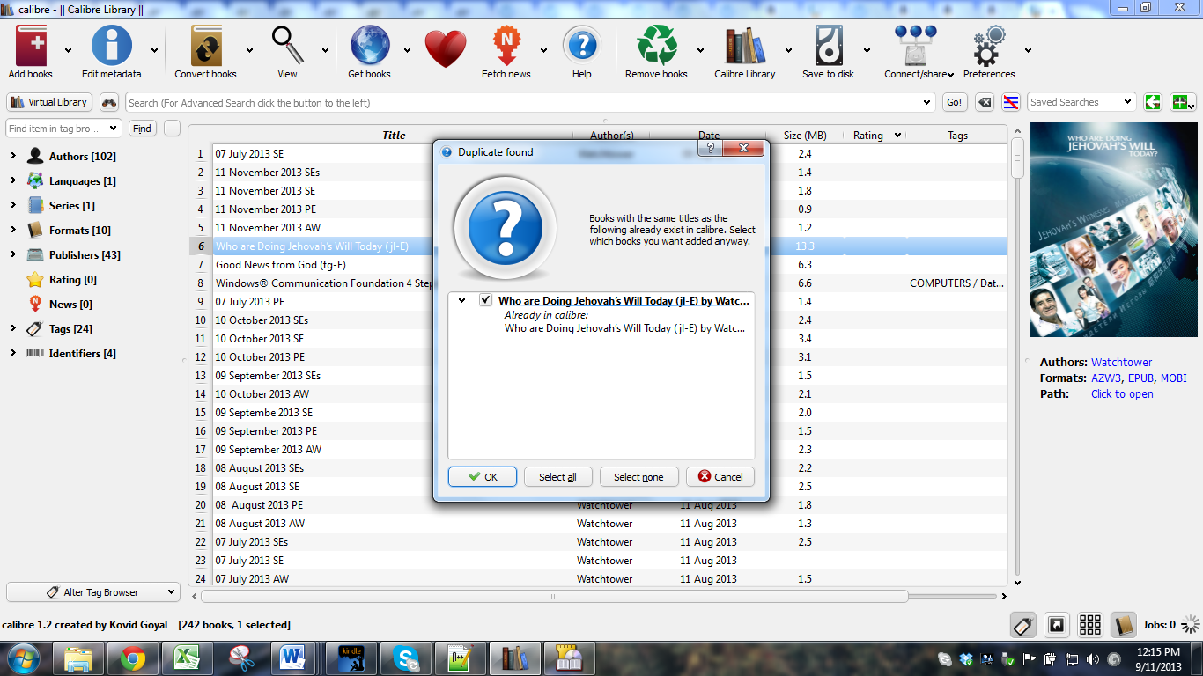Expand the Formats [10] category
This screenshot has width=1203, height=676.
(13, 231)
